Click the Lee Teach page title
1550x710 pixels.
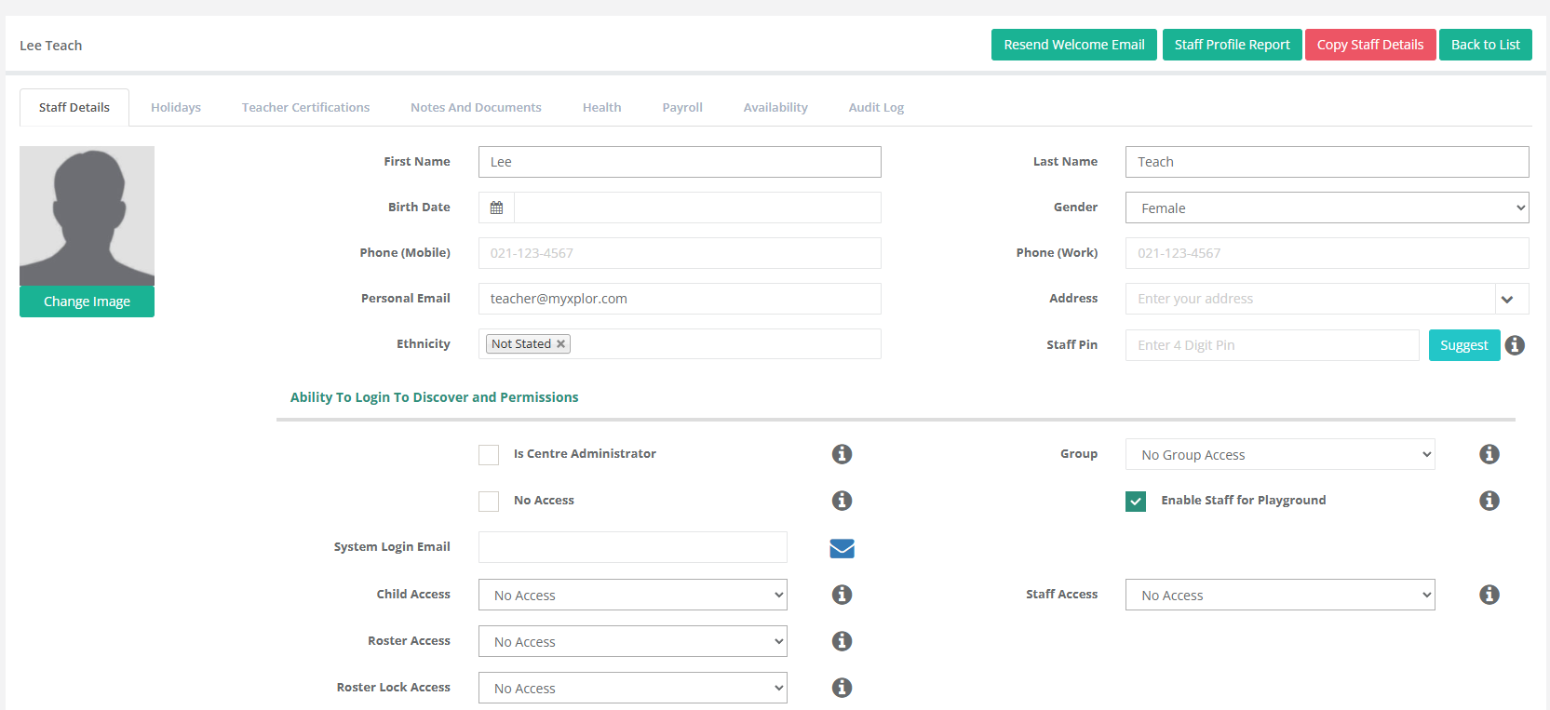[x=51, y=46]
